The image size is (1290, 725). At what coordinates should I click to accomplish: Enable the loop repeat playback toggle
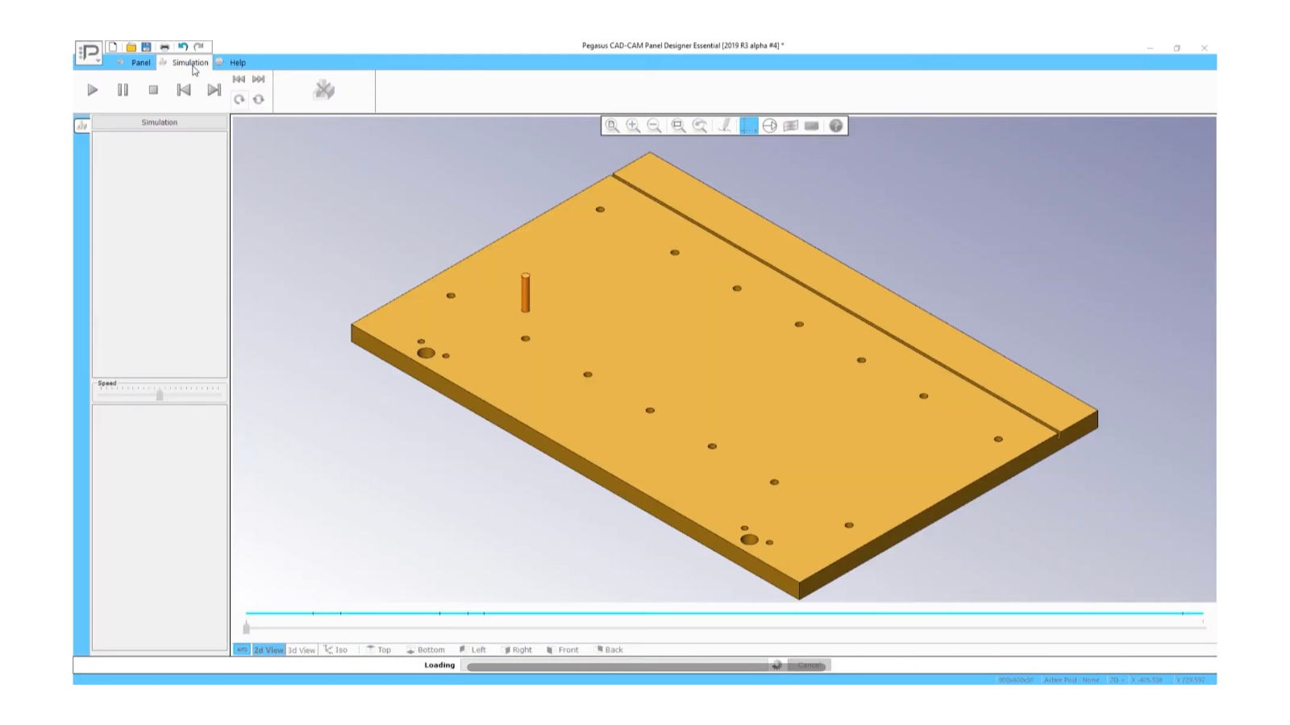258,101
